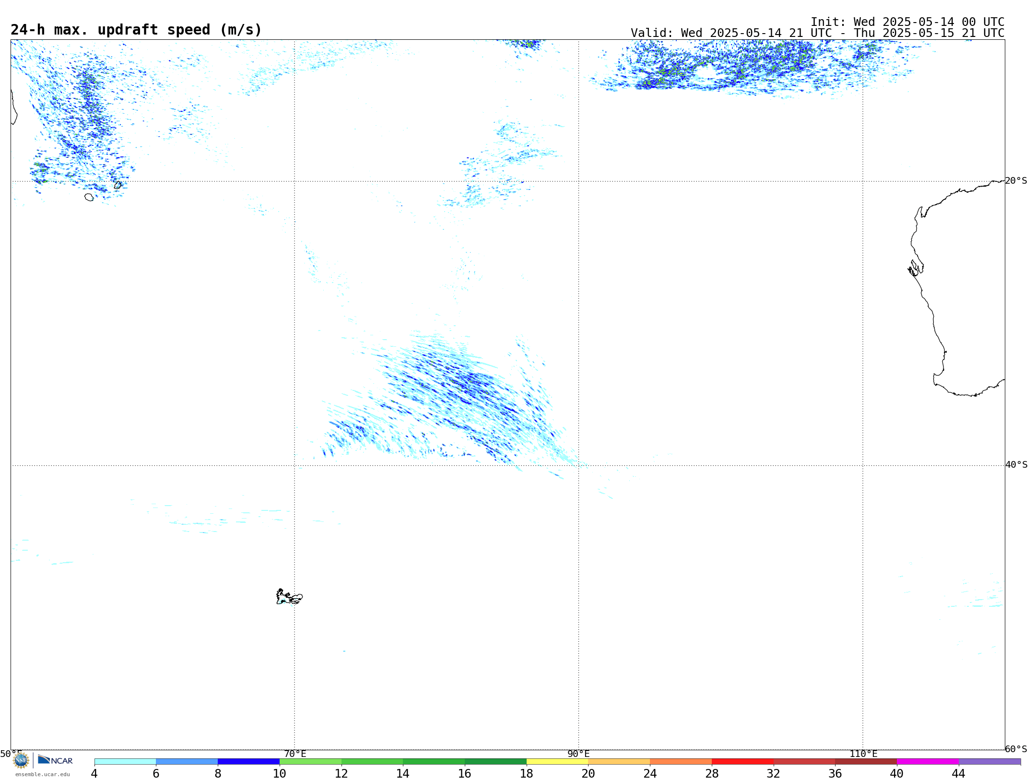1036x780 pixels.
Task: Select the dull red 32–36 colorbar swatch
Action: pos(804,762)
